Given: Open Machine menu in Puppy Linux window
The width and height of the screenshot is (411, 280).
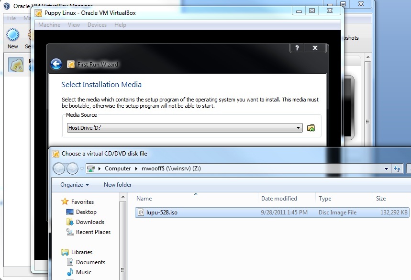Looking at the screenshot, I should [x=49, y=25].
